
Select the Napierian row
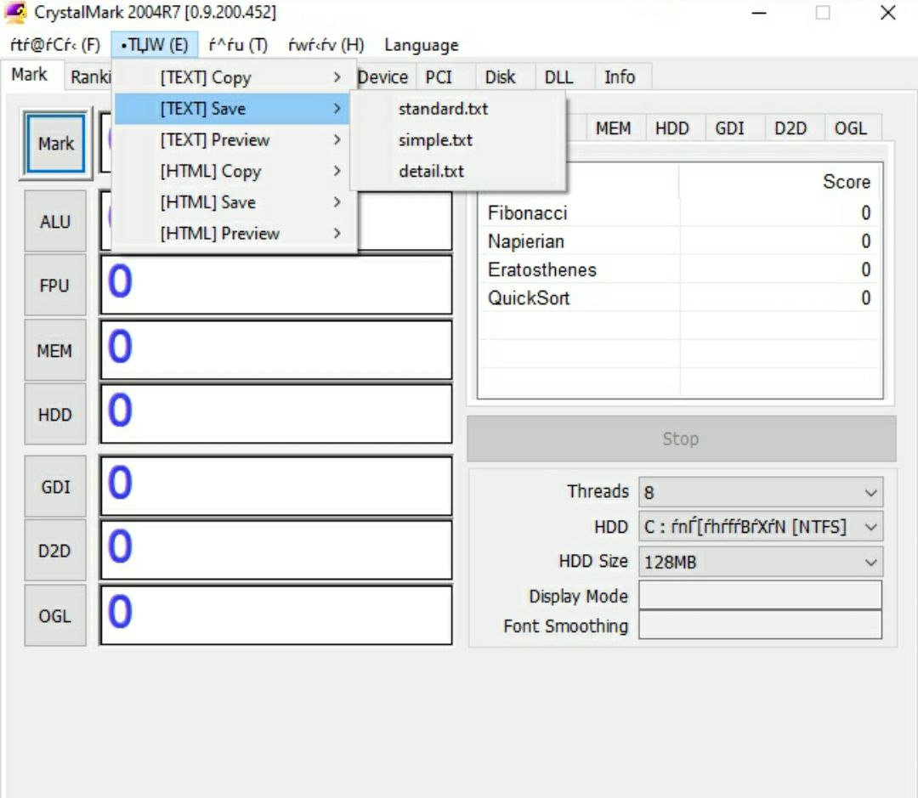point(680,241)
